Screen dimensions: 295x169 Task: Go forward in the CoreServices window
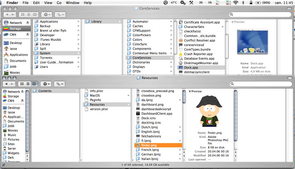[x=13, y=14]
